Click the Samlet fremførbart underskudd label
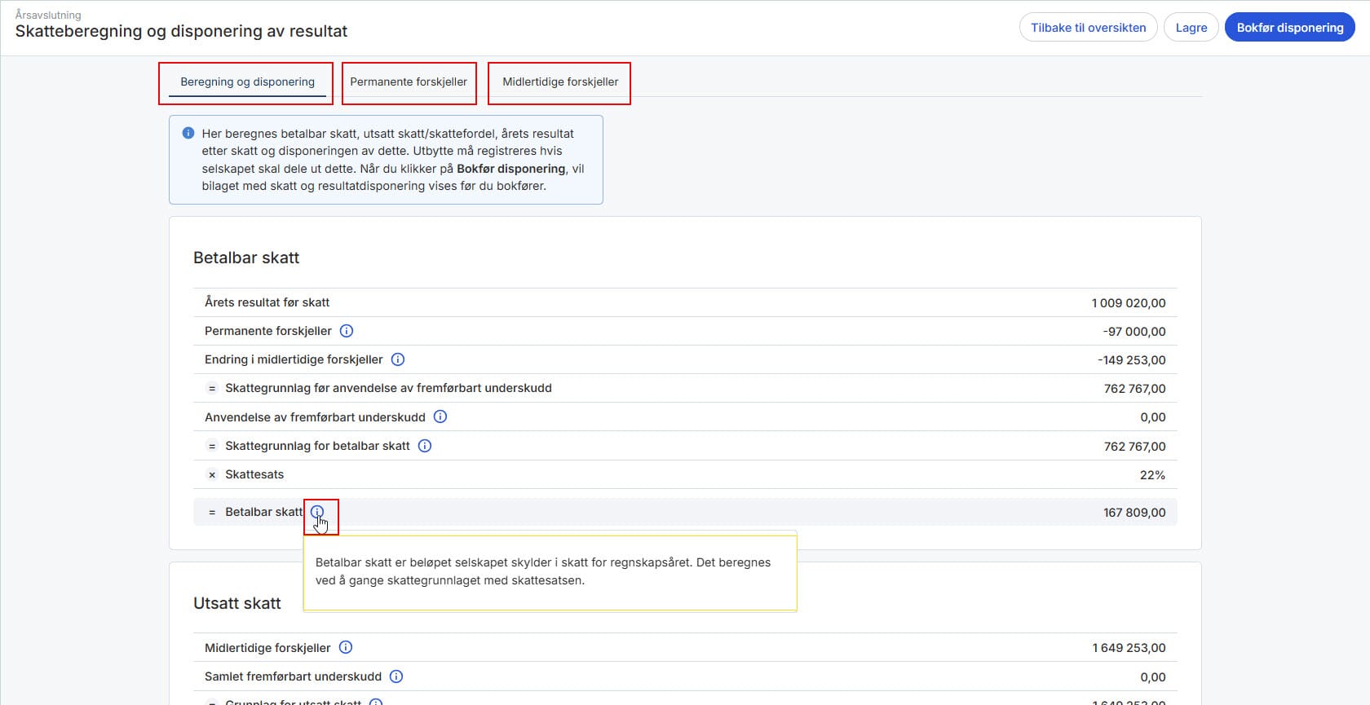The height and width of the screenshot is (705, 1370). click(293, 676)
